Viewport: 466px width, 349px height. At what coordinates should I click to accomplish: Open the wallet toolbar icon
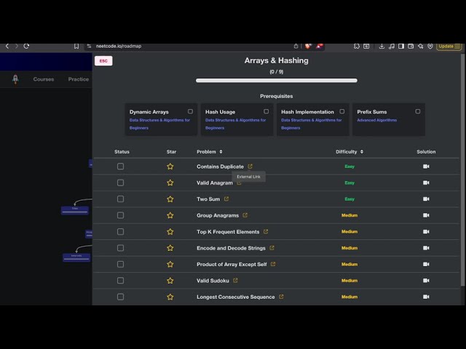(x=411, y=46)
